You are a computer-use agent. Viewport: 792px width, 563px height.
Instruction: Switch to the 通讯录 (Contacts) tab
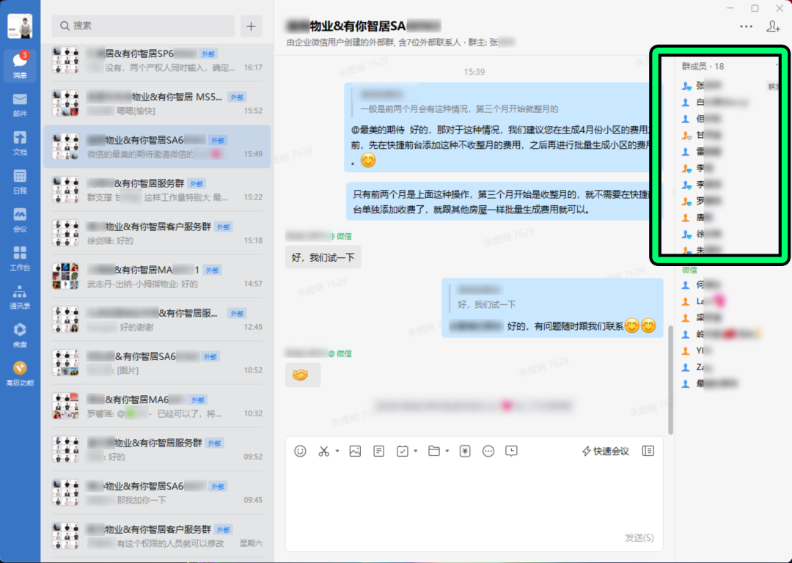tap(20, 295)
